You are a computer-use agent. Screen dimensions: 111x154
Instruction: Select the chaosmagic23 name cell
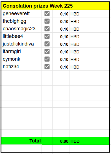(22, 29)
